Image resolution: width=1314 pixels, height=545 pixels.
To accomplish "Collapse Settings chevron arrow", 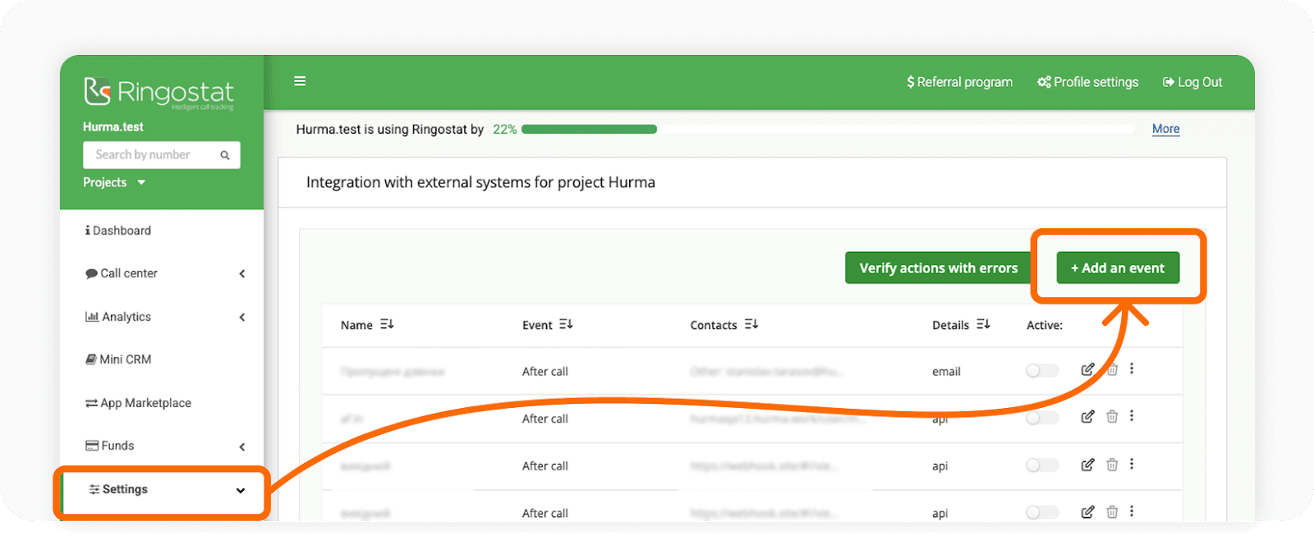I will pyautogui.click(x=241, y=491).
